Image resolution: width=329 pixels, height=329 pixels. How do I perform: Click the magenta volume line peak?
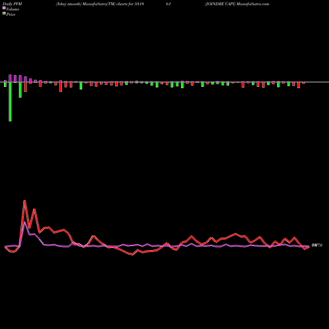click(24, 222)
